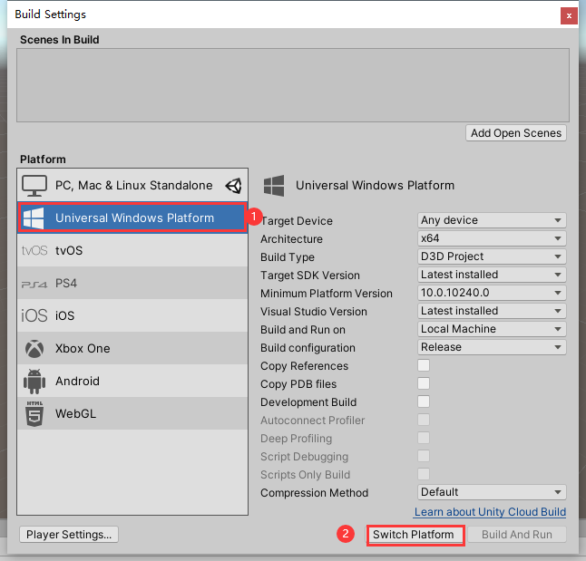The height and width of the screenshot is (561, 586).
Task: Select Universal Windows Platform in list
Action: (x=132, y=218)
